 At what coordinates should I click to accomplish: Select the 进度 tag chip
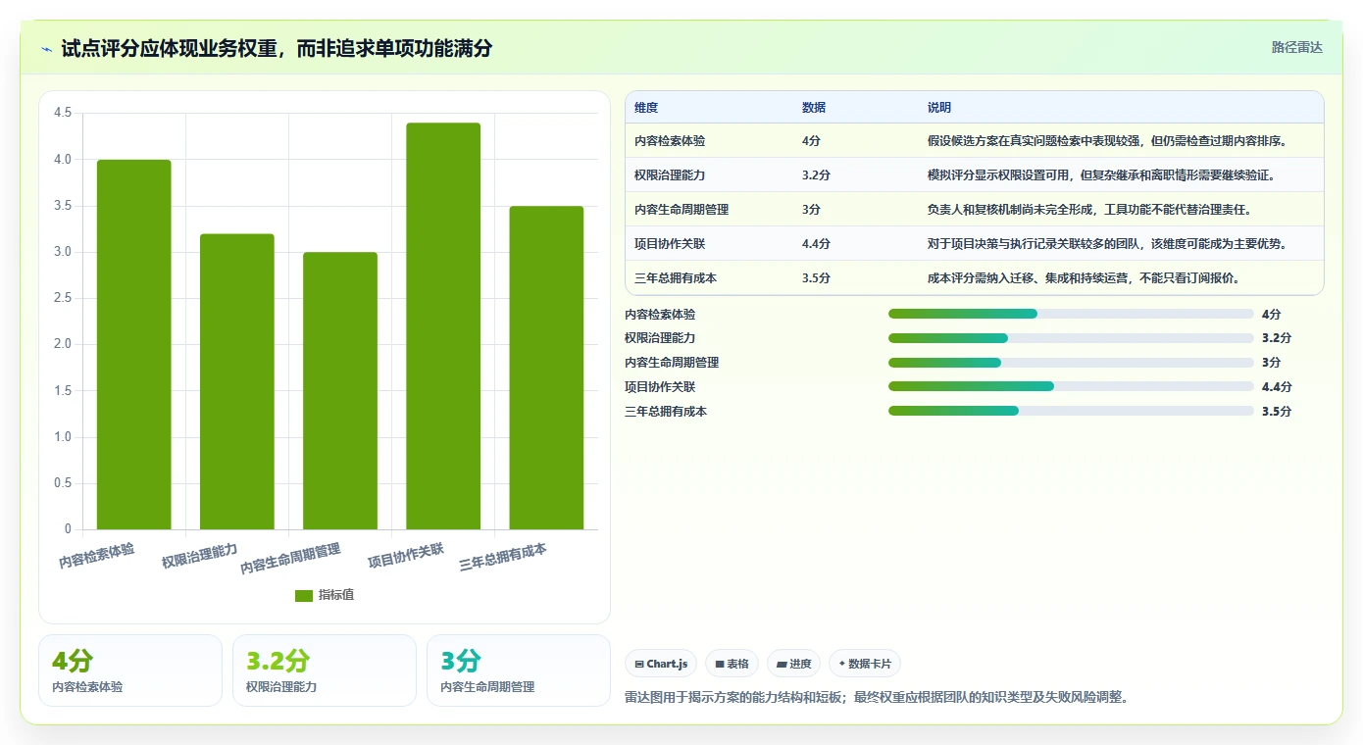click(x=793, y=664)
